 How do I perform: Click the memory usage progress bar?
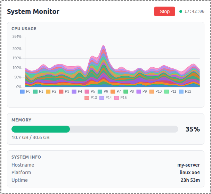coord(95,129)
